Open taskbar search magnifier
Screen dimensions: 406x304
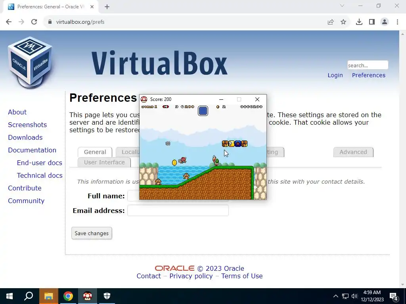[29, 296]
